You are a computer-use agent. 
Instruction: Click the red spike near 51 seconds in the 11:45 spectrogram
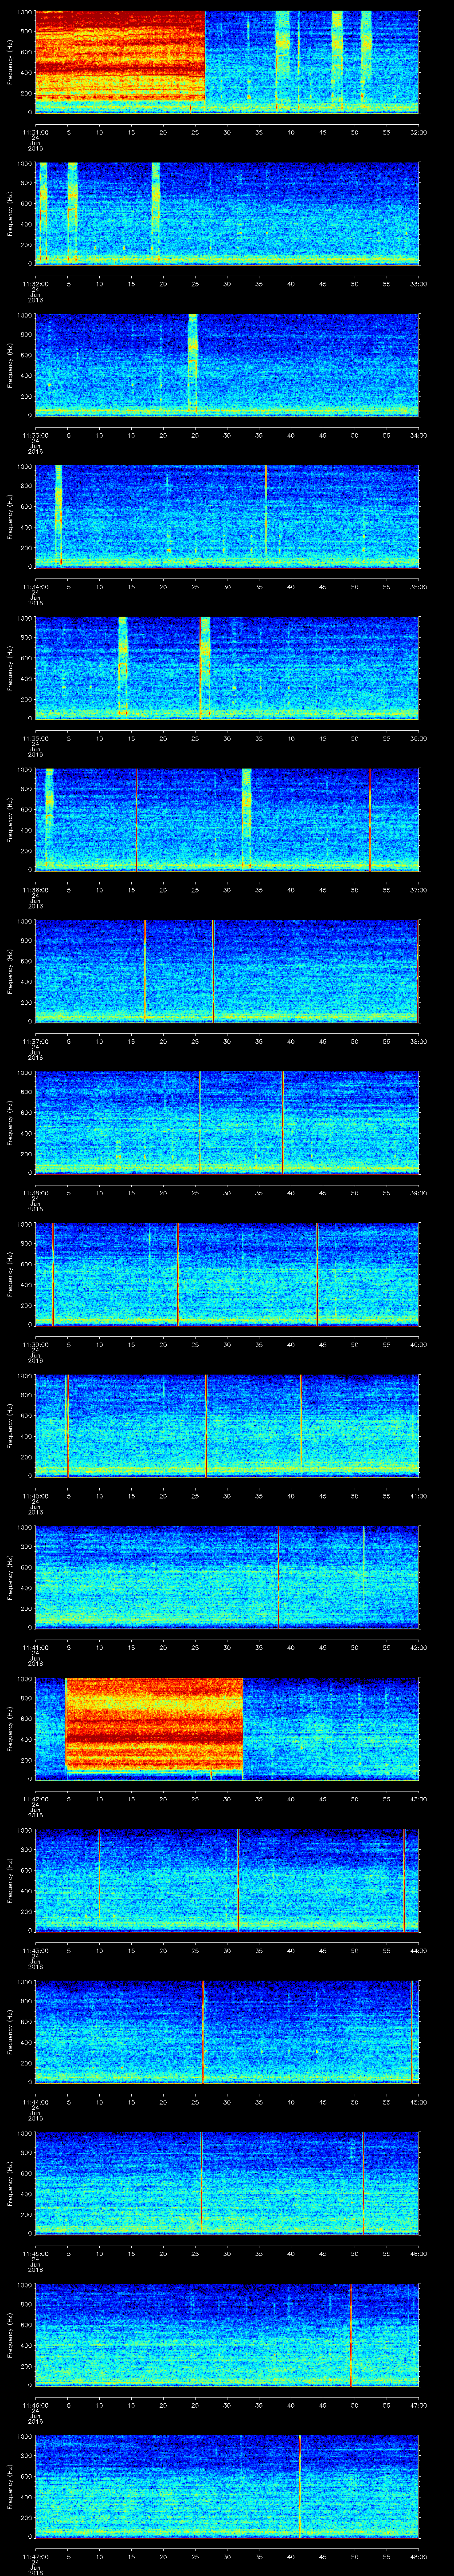[x=363, y=2182]
